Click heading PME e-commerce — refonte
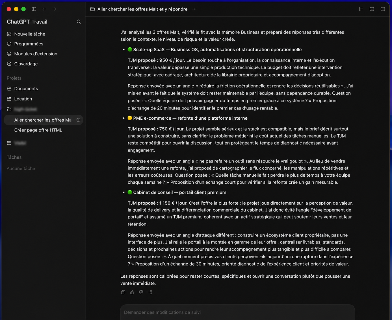392x320 pixels. [190, 118]
